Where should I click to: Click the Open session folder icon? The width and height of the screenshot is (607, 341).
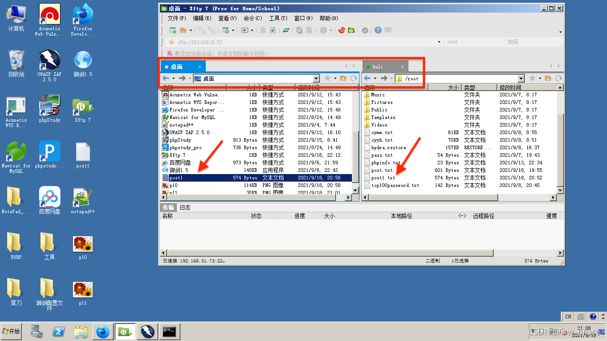(183, 30)
